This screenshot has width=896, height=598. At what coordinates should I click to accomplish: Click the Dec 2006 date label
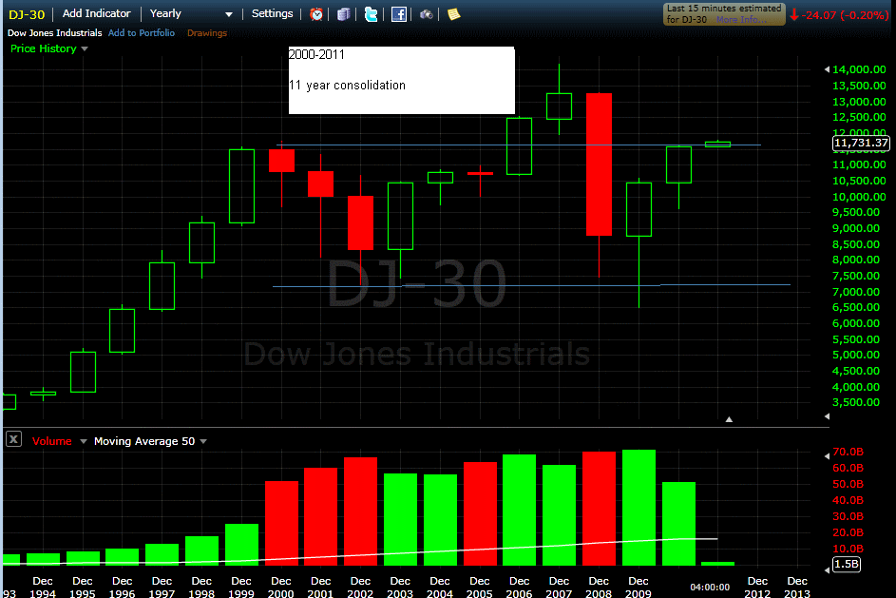[520, 588]
